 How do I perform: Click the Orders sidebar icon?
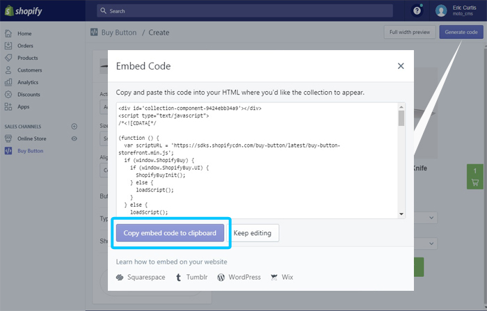(8, 46)
